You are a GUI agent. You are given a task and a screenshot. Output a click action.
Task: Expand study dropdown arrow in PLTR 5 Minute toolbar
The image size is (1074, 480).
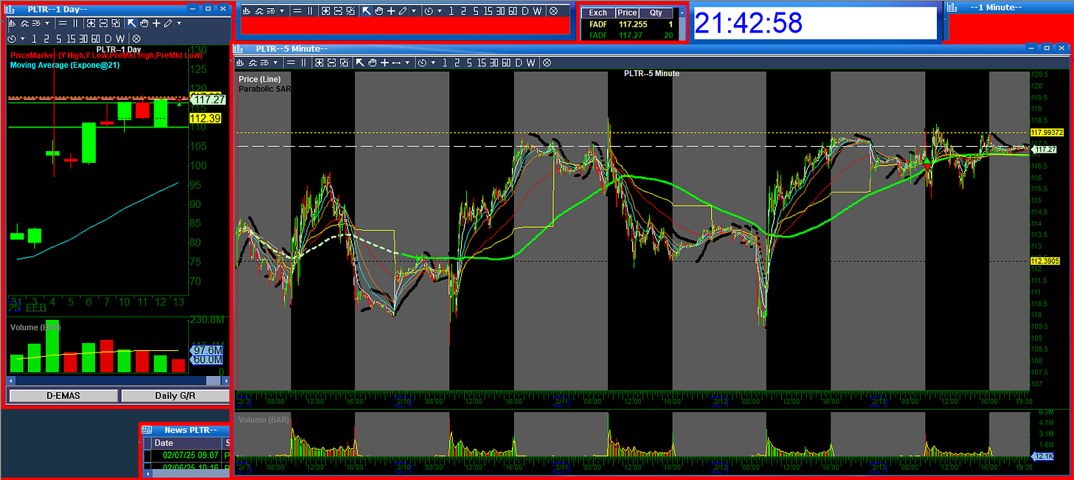(275, 63)
